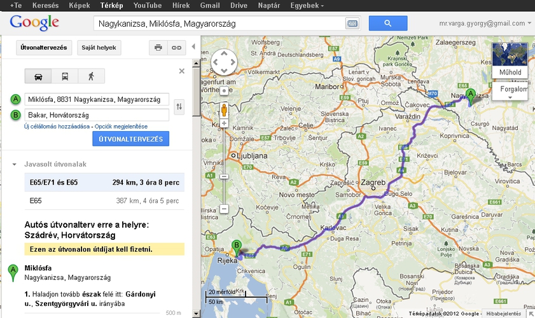Open account menu mr.varga.gyorgy@gmail.com

[485, 23]
